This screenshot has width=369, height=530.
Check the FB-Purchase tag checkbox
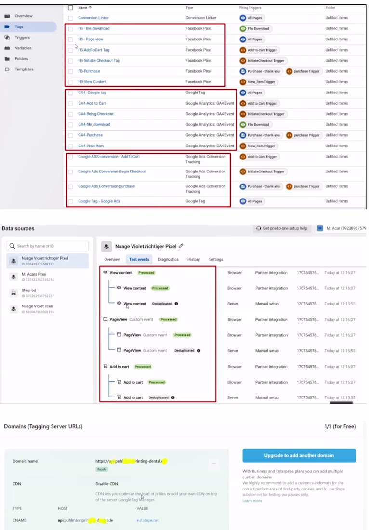coord(71,72)
